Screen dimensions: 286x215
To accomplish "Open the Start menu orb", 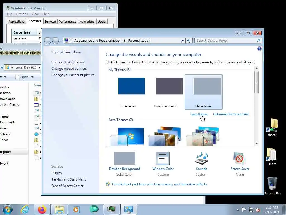I will 8,209.
